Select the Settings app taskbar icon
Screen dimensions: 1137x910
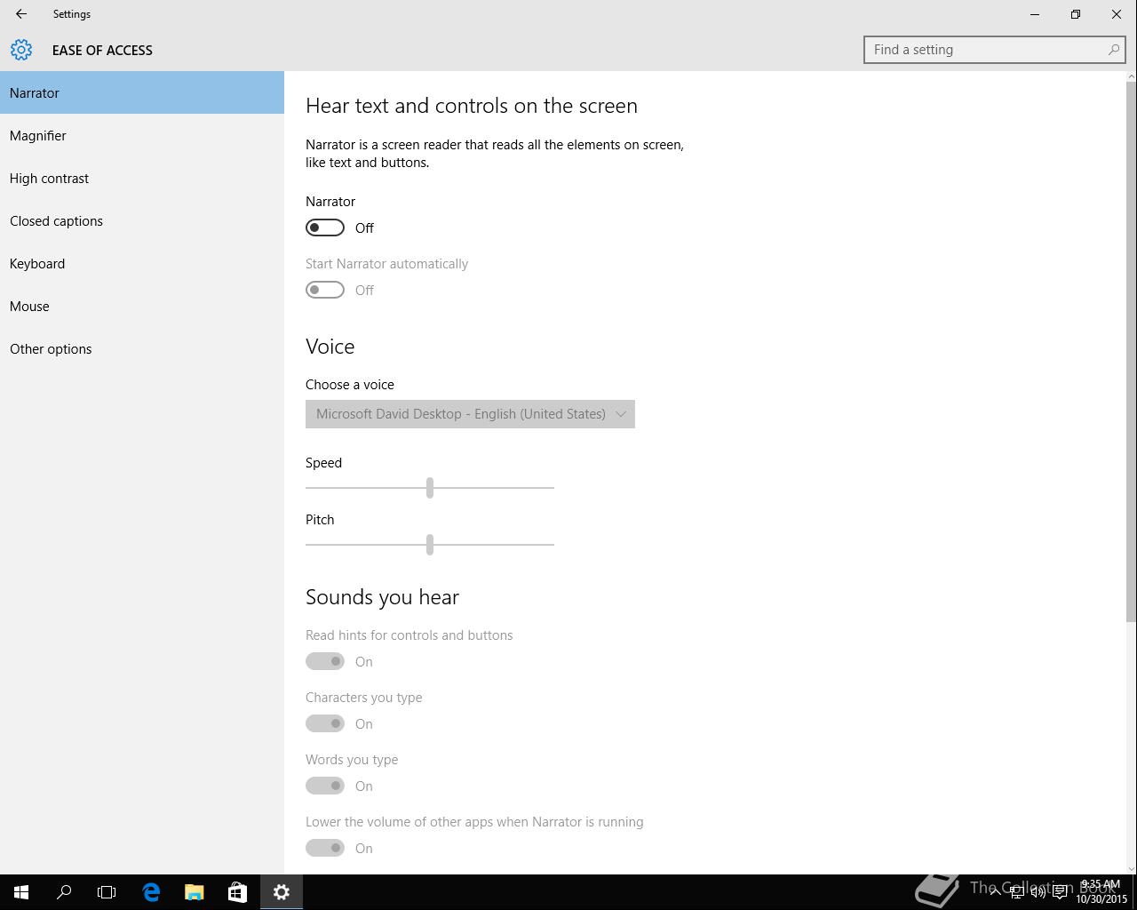click(282, 892)
